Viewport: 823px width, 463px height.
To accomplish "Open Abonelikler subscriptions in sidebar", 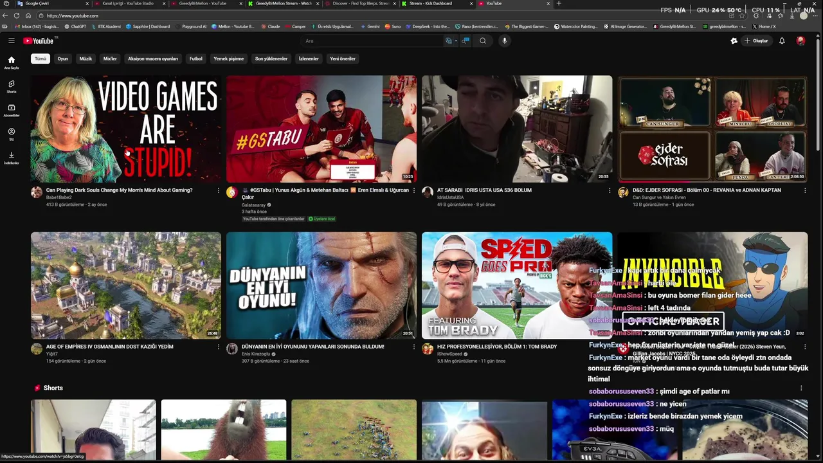I will 12,110.
